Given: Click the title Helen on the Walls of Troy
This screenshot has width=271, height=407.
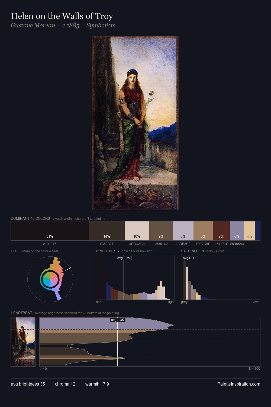Looking at the screenshot, I should 62,16.
